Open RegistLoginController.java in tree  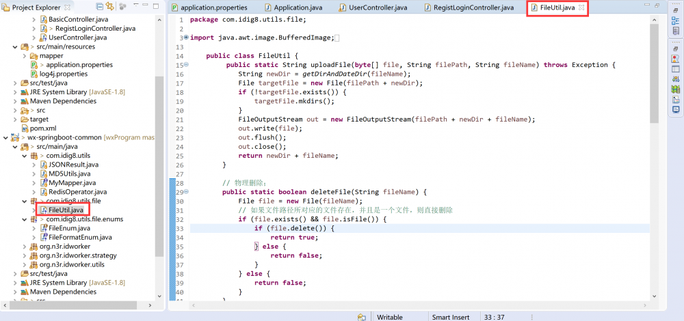tap(95, 28)
